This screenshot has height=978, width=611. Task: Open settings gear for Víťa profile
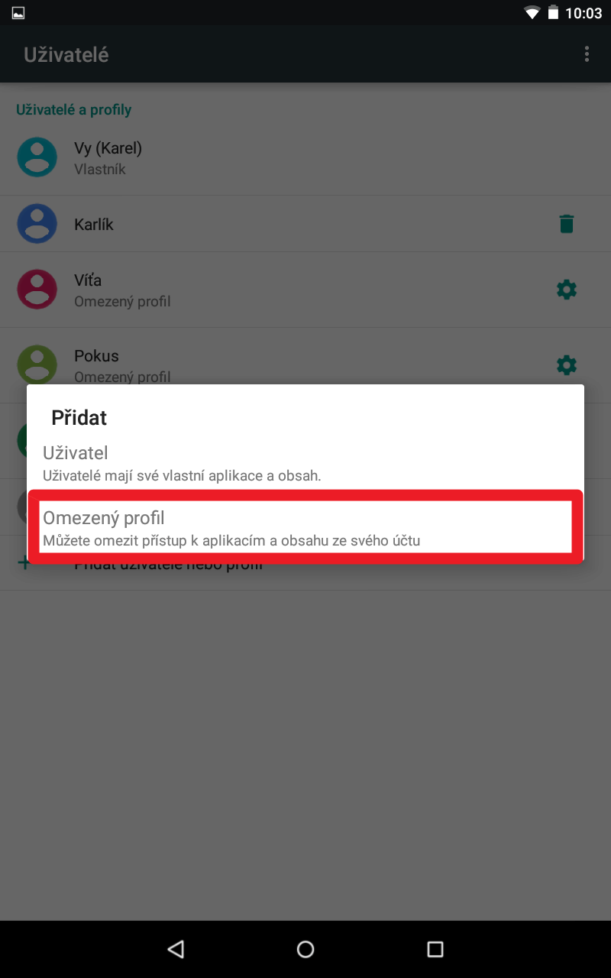click(x=566, y=290)
